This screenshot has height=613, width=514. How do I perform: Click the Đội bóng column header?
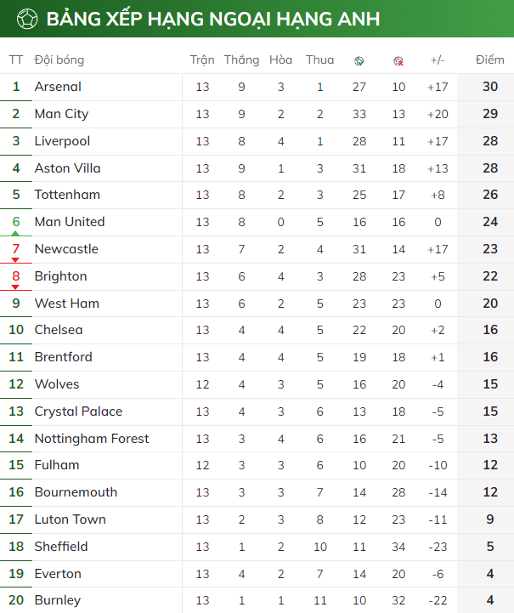(x=59, y=60)
